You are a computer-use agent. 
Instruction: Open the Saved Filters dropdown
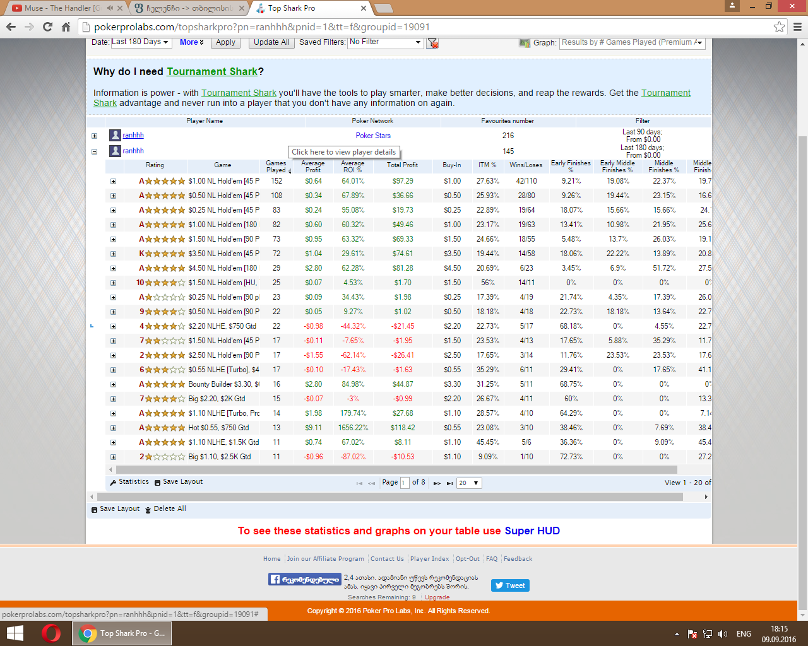[385, 42]
